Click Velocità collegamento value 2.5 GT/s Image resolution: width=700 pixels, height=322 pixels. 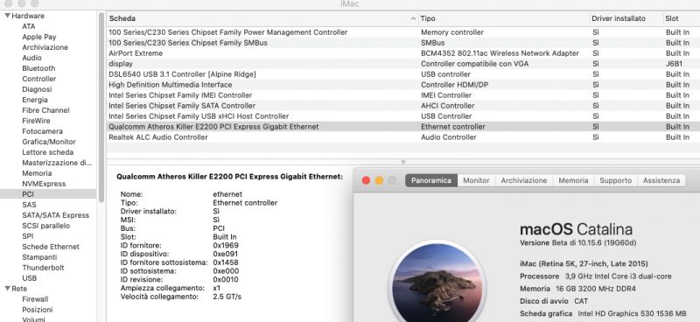[227, 297]
